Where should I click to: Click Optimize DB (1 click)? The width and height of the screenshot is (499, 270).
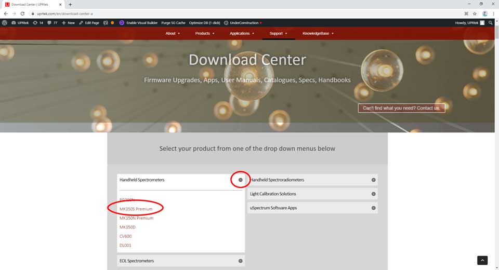(x=204, y=23)
